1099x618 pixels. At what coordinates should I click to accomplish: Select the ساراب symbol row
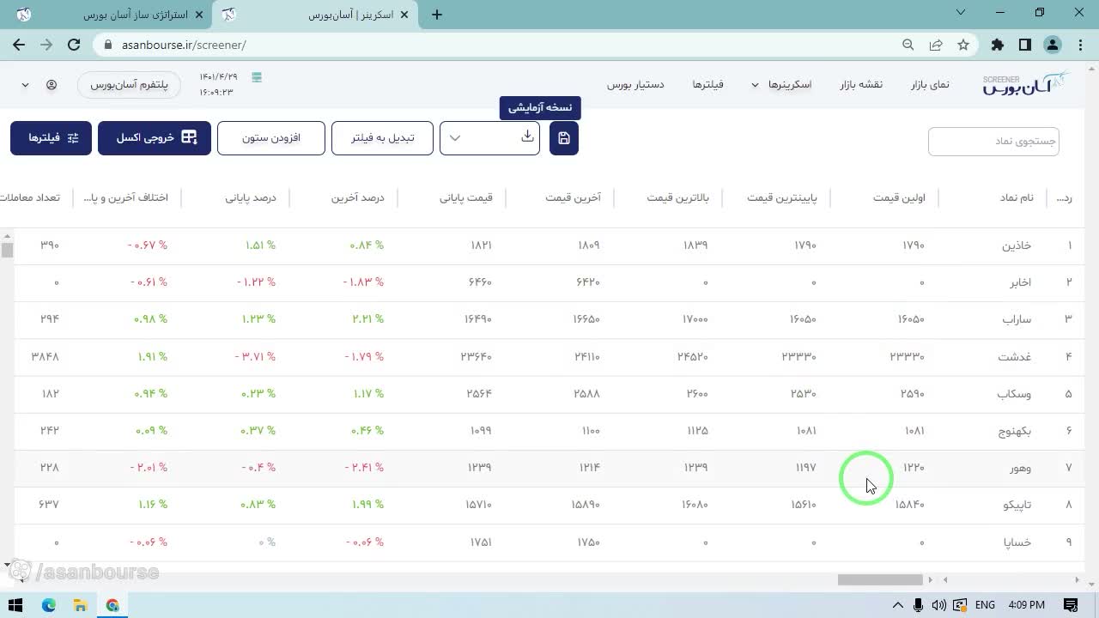(549, 319)
